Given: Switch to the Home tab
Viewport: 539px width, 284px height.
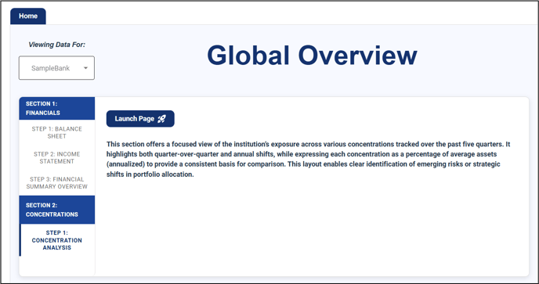Looking at the screenshot, I should point(28,16).
